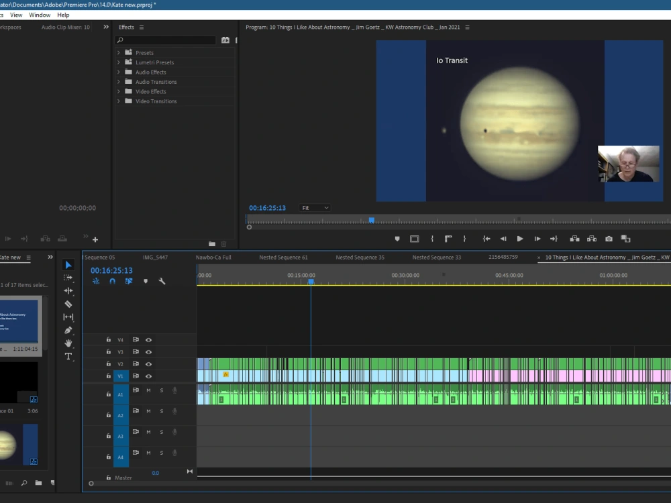The width and height of the screenshot is (671, 503).
Task: Toggle insert and overwrite sequences as nests
Action: coord(96,281)
